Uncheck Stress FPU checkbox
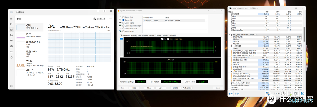 124,20
